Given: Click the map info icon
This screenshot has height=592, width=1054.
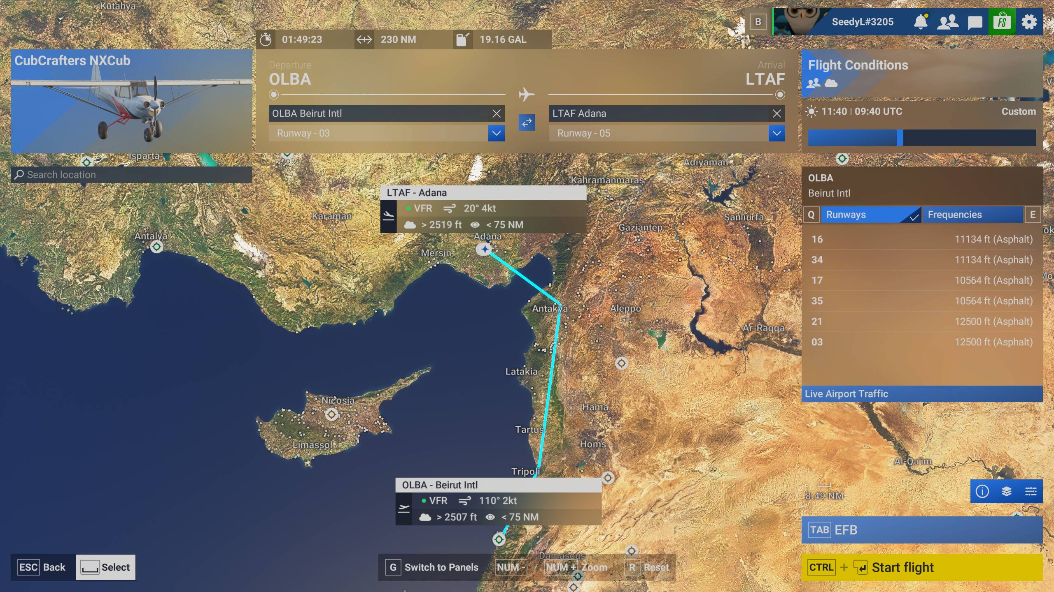Looking at the screenshot, I should [982, 491].
